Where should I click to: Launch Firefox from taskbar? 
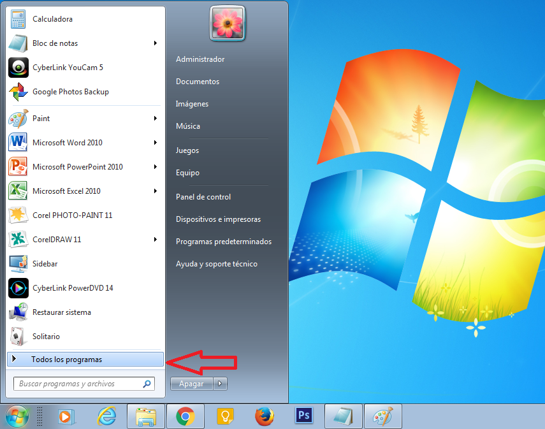tap(265, 416)
